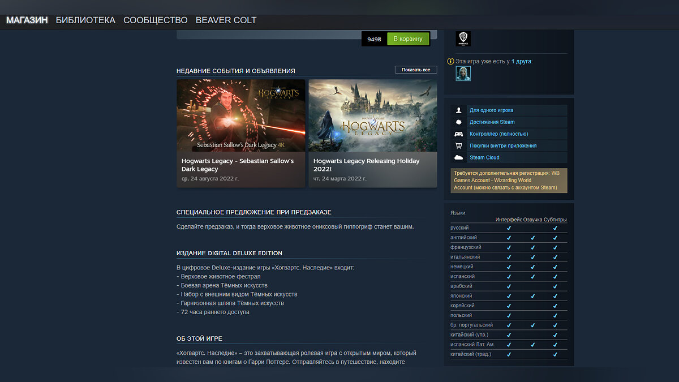Open the friend's avatar who owns game

click(x=463, y=74)
